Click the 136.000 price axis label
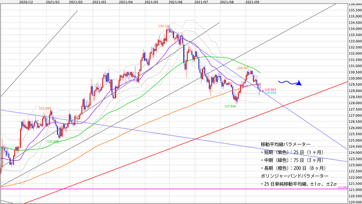Viewport: 362px width, 204px height. (x=355, y=4)
